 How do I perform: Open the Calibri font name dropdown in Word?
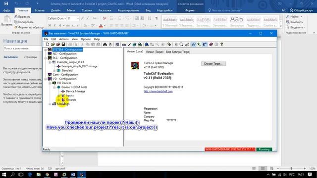pyautogui.click(x=65, y=18)
